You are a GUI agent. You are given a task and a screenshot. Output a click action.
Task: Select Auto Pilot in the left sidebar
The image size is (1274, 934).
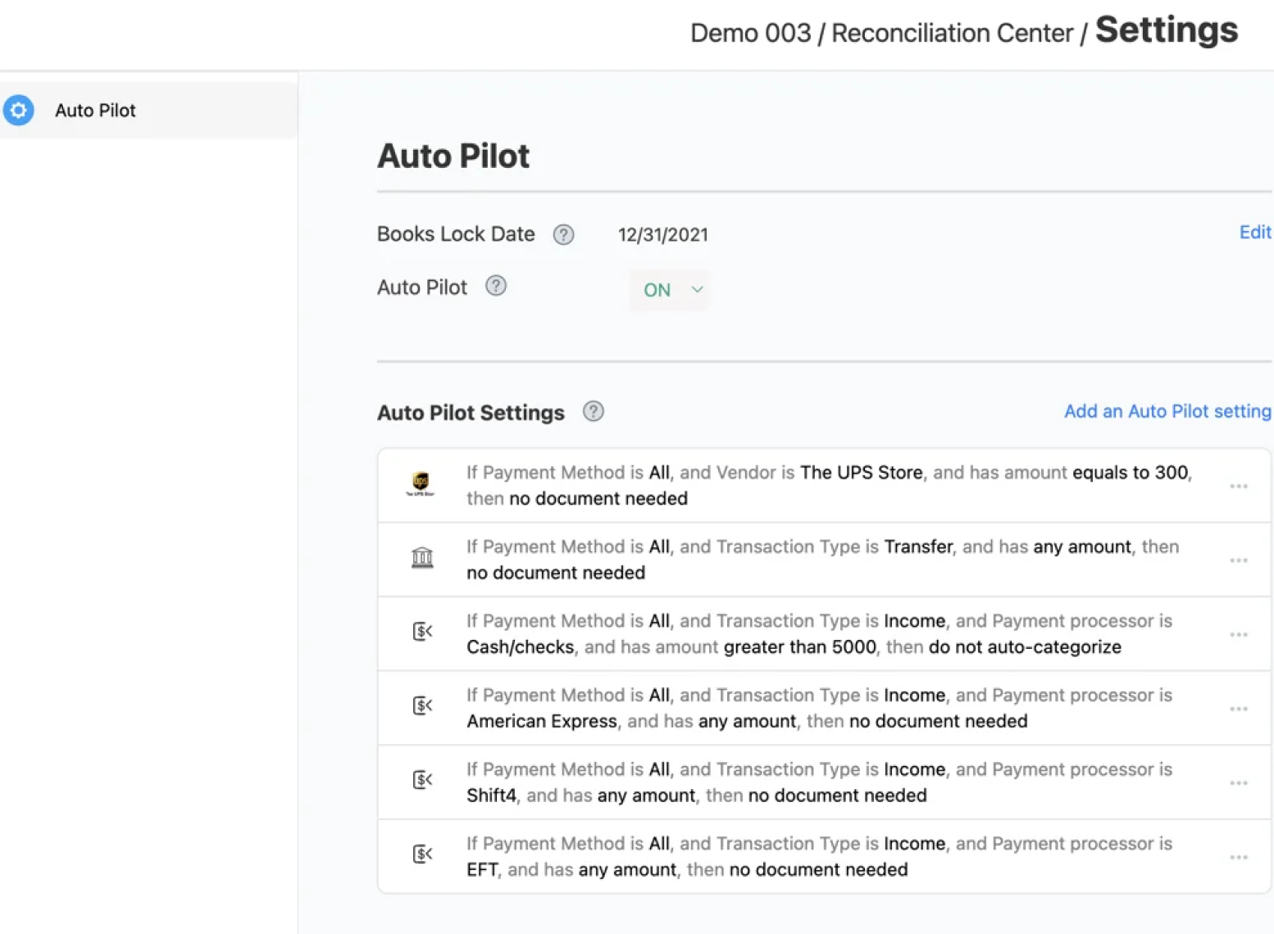[95, 111]
